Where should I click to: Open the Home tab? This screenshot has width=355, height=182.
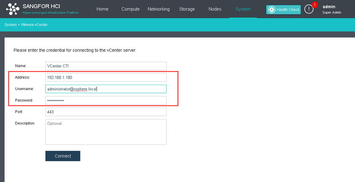click(102, 9)
